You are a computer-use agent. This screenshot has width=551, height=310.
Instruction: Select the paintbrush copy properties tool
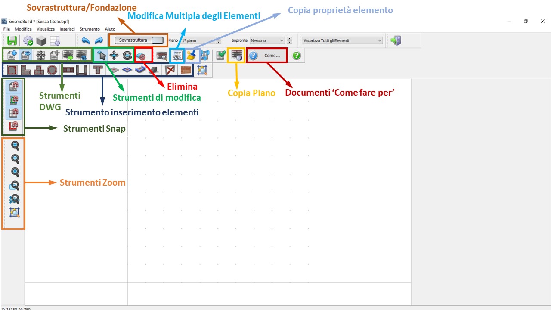click(x=192, y=56)
